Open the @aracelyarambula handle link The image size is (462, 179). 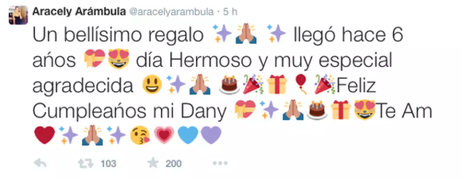(x=171, y=12)
